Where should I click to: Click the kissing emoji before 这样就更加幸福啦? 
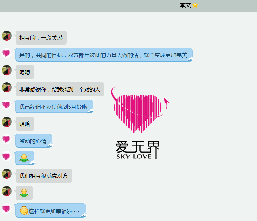pos(24,211)
